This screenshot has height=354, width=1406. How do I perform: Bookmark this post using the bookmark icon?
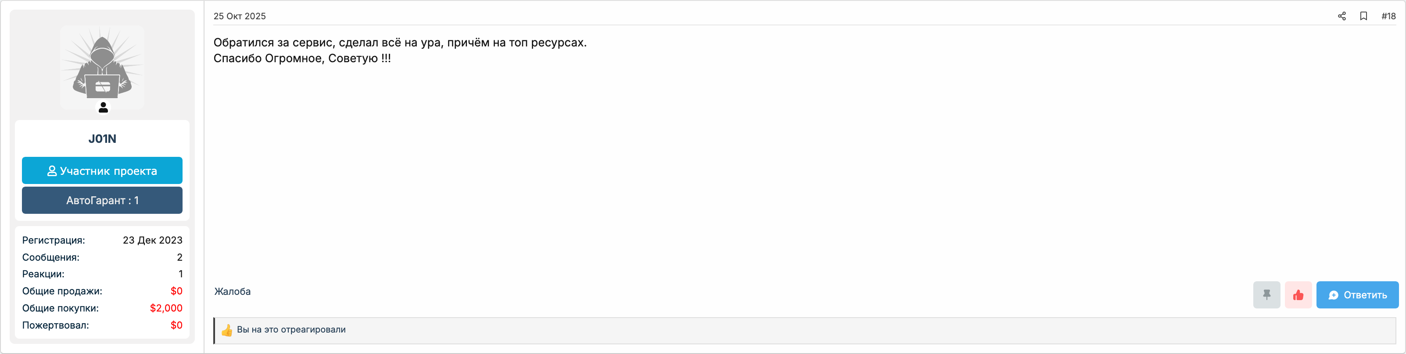tap(1364, 16)
